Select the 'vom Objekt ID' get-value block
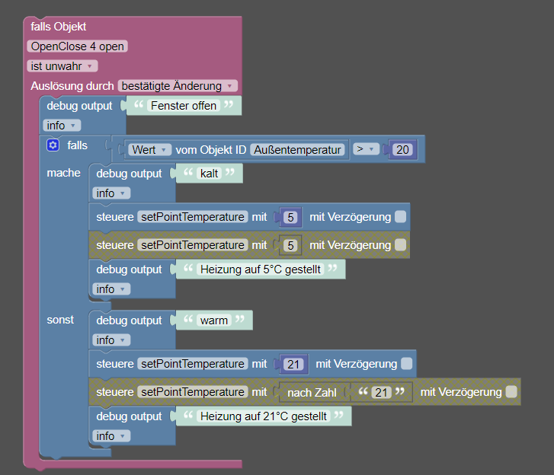This screenshot has width=554, height=475. (x=211, y=150)
